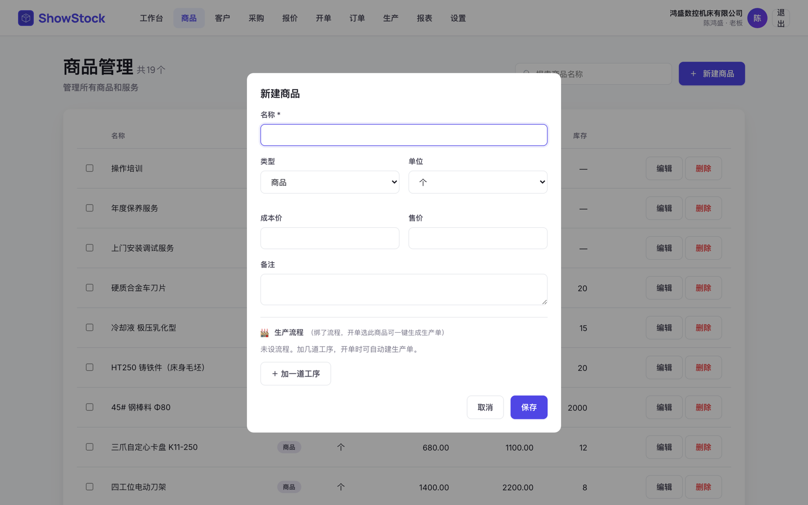This screenshot has height=505, width=808.
Task: Click 删除 for 四工位电动刀架
Action: pyautogui.click(x=703, y=487)
